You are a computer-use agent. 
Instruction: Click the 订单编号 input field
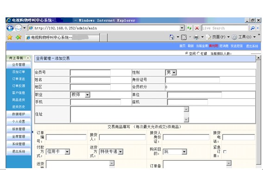[66, 137]
